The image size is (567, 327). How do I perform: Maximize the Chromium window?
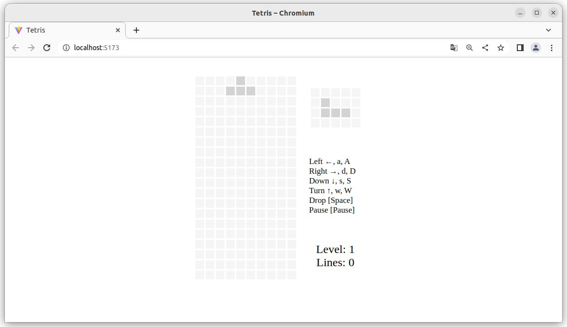[537, 13]
